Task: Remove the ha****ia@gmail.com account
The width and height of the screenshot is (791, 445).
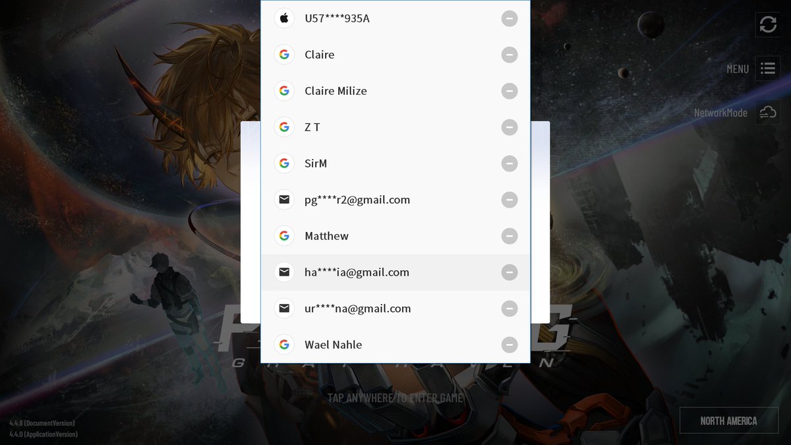Action: click(x=510, y=272)
